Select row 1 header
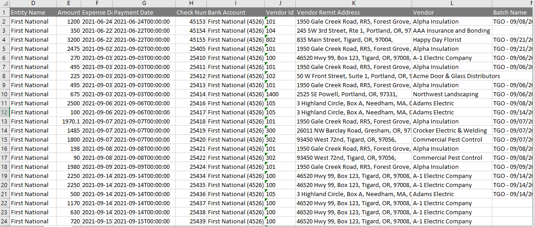This screenshot has height=227, width=535. pyautogui.click(x=5, y=12)
